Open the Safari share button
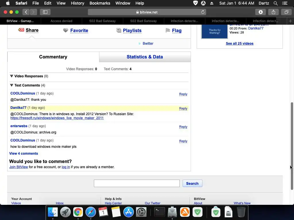 point(273,12)
